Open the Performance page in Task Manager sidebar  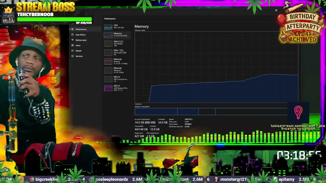pos(81,29)
